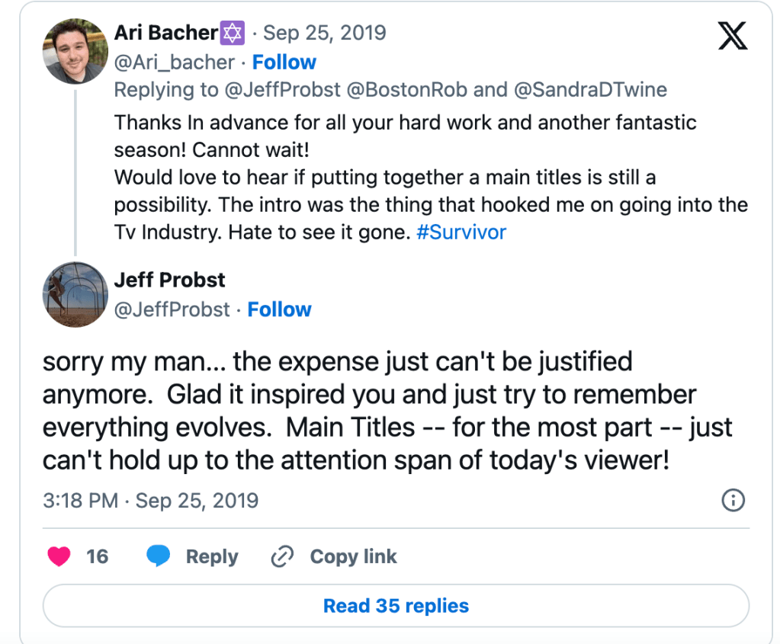Click Jeff Probst's profile picture

75,294
